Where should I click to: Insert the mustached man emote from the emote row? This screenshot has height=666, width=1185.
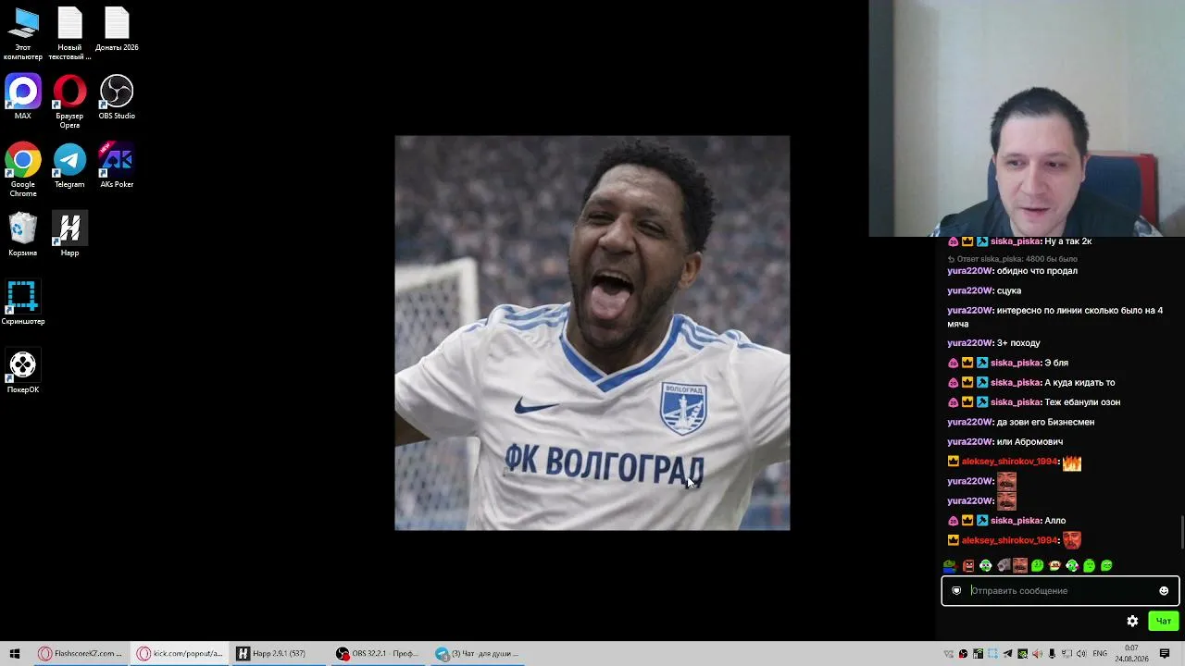1020,565
